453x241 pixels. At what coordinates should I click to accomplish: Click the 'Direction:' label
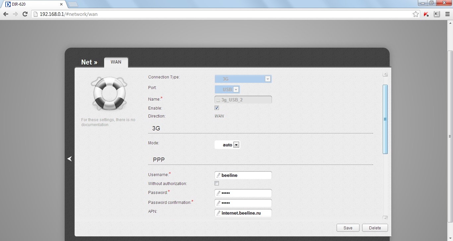pyautogui.click(x=157, y=116)
